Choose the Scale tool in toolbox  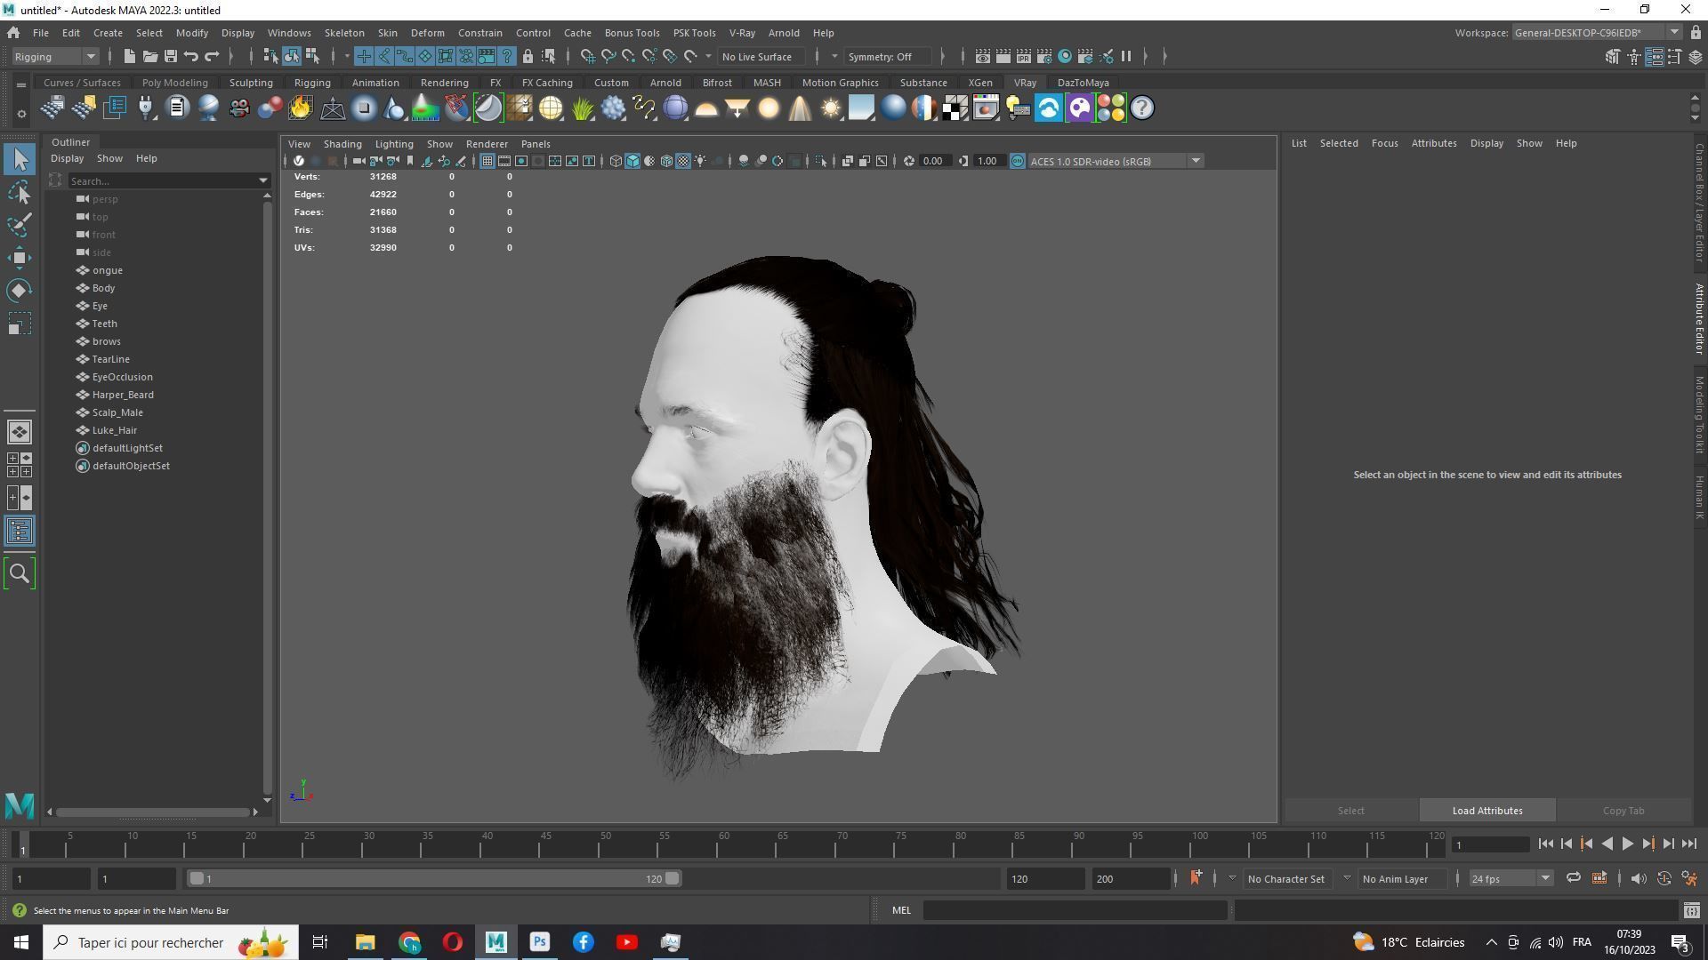20,324
